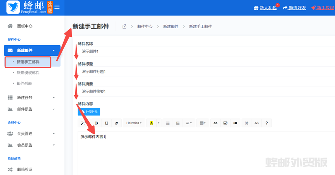Image resolution: width=335 pixels, height=175 pixels.
Task: Toggle sidebar with the hamburger menu icon
Action: pos(57,7)
